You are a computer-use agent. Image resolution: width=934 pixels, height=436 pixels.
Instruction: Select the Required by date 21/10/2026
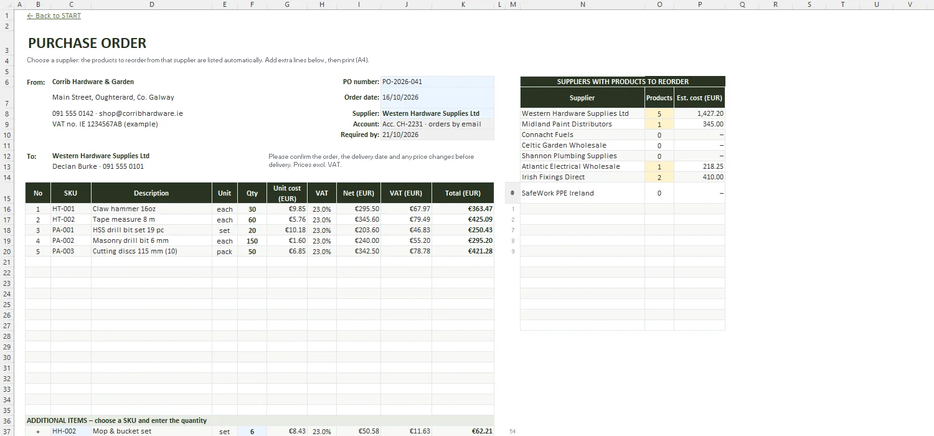[437, 135]
